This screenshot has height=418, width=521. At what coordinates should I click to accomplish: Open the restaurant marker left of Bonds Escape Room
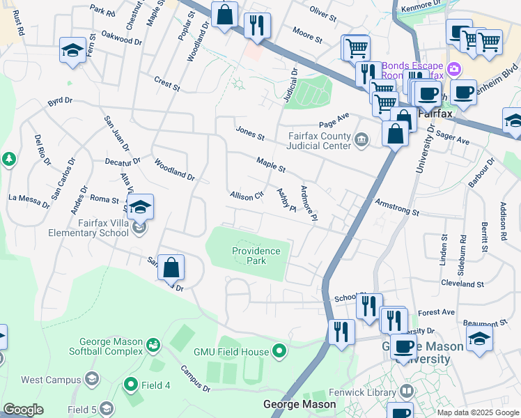click(368, 75)
